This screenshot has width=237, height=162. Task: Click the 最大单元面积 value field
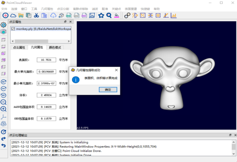[47, 72]
